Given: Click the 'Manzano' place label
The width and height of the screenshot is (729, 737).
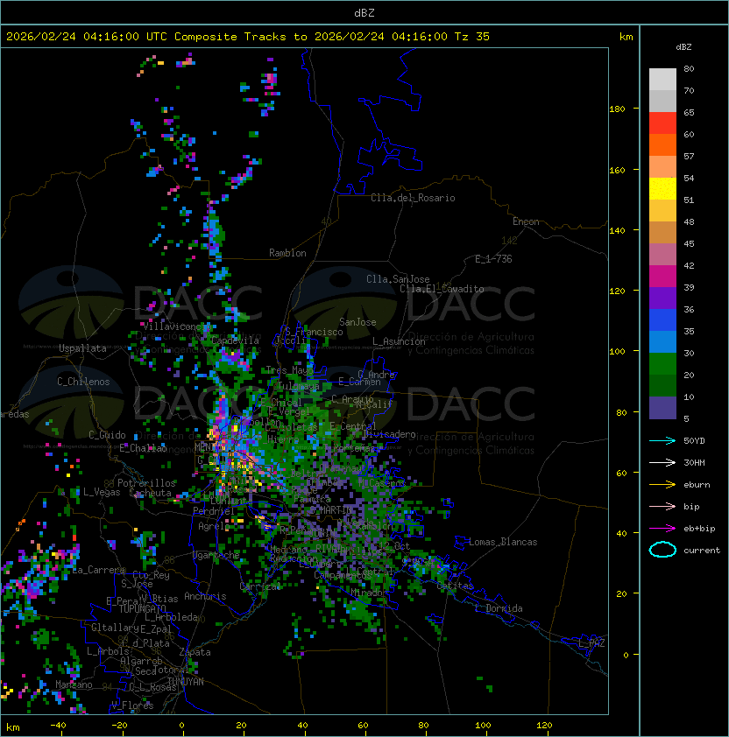Looking at the screenshot, I should (74, 684).
